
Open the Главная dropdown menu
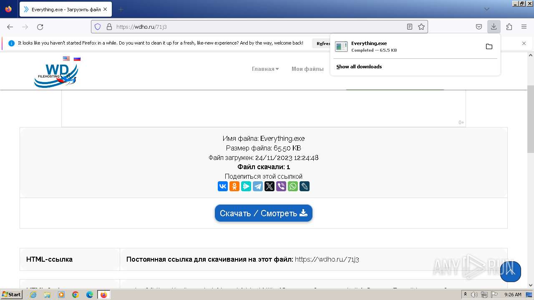click(x=265, y=69)
